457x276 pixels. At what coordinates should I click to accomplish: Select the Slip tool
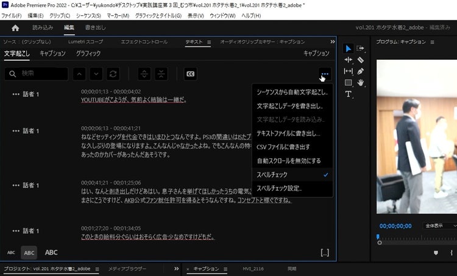pyautogui.click(x=348, y=71)
